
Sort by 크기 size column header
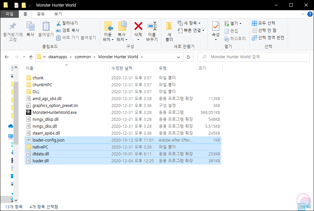pos(209,68)
